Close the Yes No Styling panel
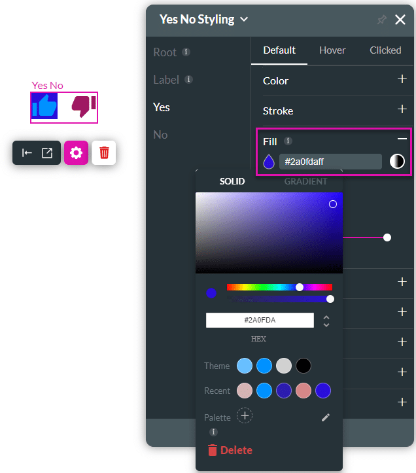Screen dimensions: 416x473 click(400, 20)
